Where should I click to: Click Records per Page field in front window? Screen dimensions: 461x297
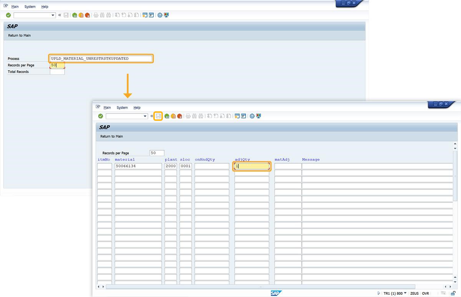(x=157, y=153)
